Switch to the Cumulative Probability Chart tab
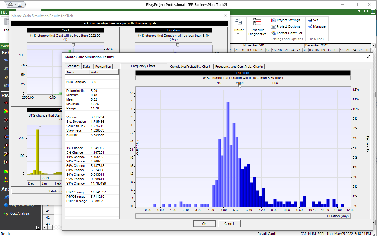 pyautogui.click(x=190, y=66)
